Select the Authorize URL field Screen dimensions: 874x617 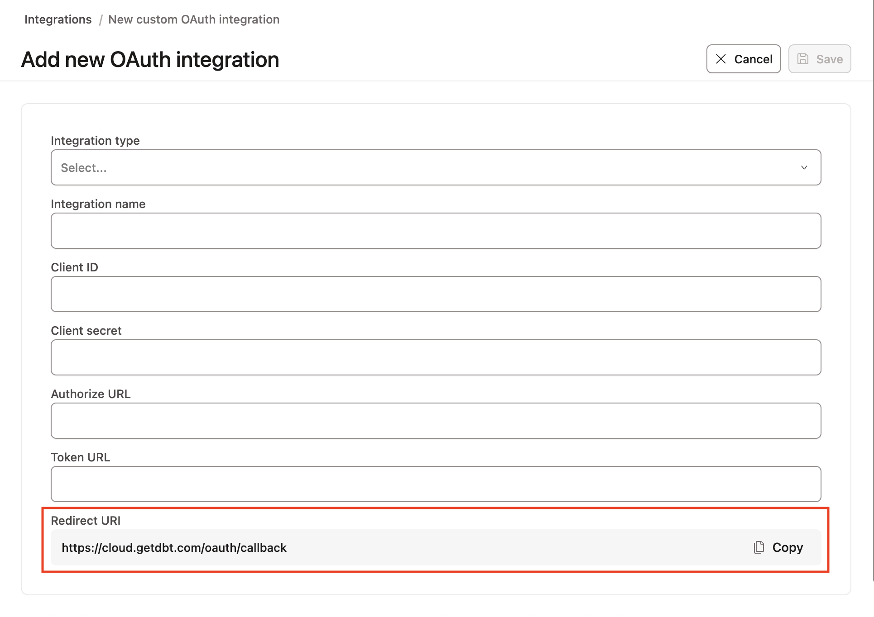435,421
